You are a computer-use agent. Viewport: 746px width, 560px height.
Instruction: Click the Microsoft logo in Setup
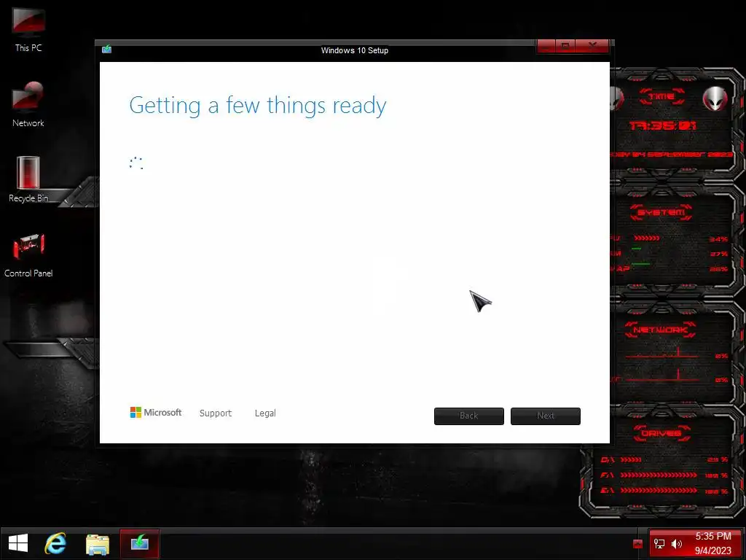156,413
